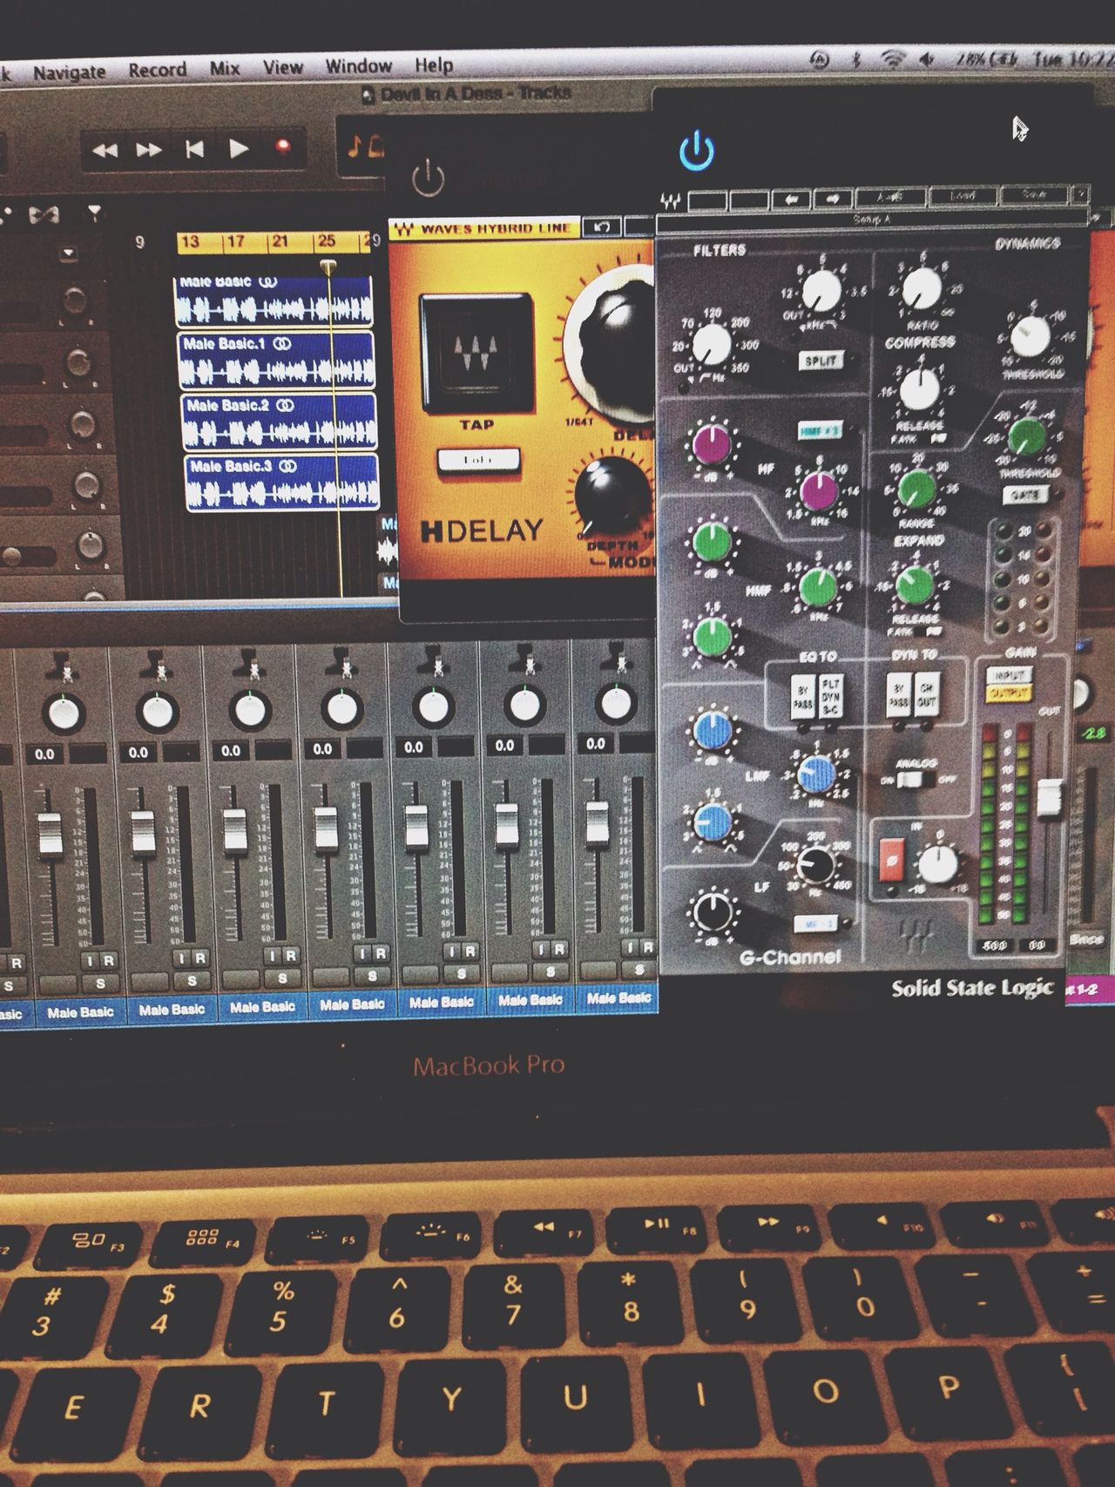Click the previous preset left arrow in G-Channel
The width and height of the screenshot is (1115, 1487).
coord(794,199)
